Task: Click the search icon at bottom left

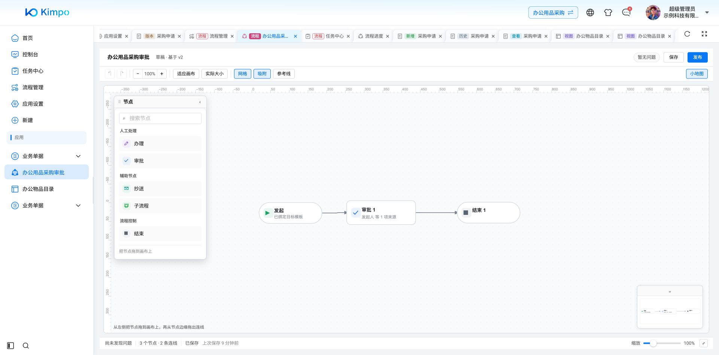Action: click(x=26, y=346)
